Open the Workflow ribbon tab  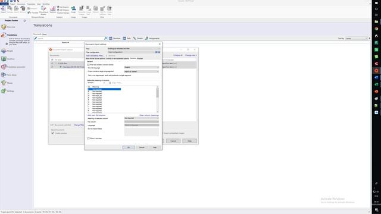tap(46, 4)
